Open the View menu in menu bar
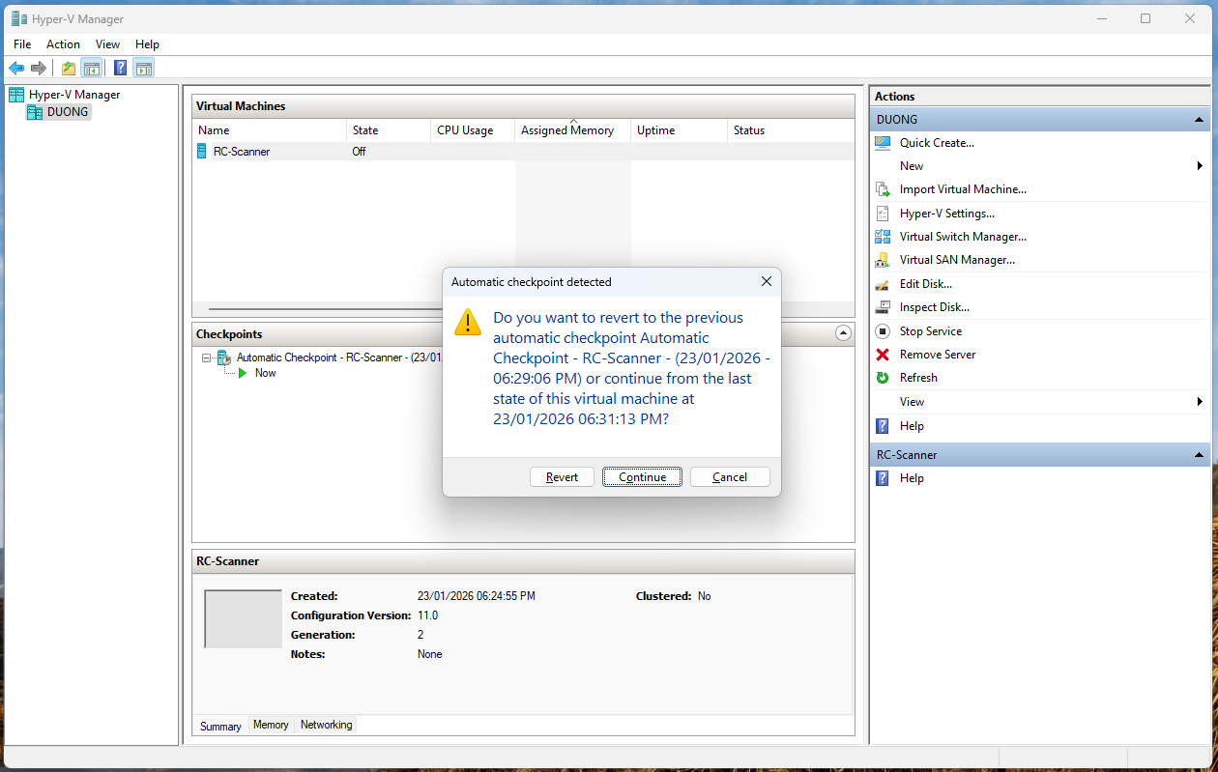 tap(108, 44)
